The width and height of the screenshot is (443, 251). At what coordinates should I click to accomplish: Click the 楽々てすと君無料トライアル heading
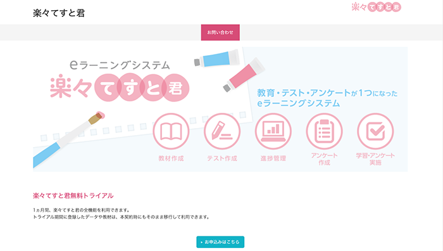click(x=73, y=195)
